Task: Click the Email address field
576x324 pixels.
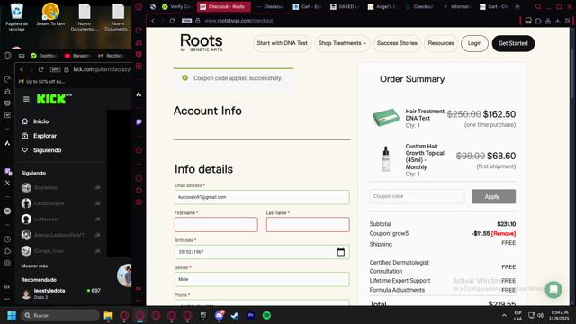Action: click(262, 197)
